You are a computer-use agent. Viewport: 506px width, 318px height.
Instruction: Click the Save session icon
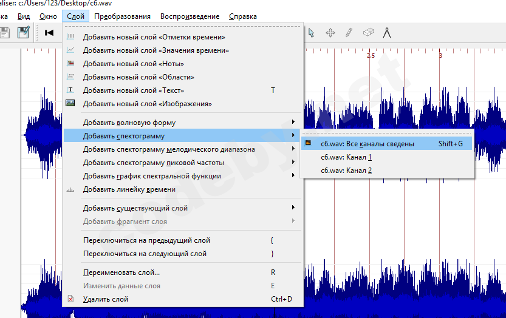coord(4,33)
